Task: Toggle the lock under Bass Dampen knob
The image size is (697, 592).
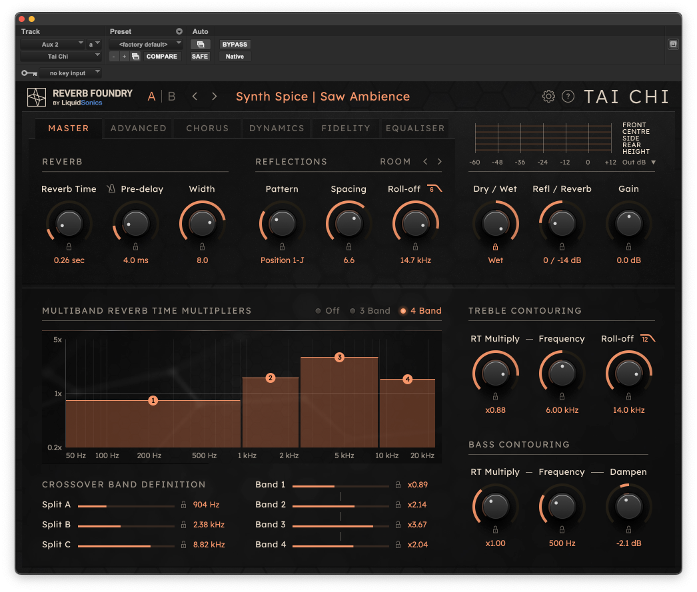Action: 628,530
